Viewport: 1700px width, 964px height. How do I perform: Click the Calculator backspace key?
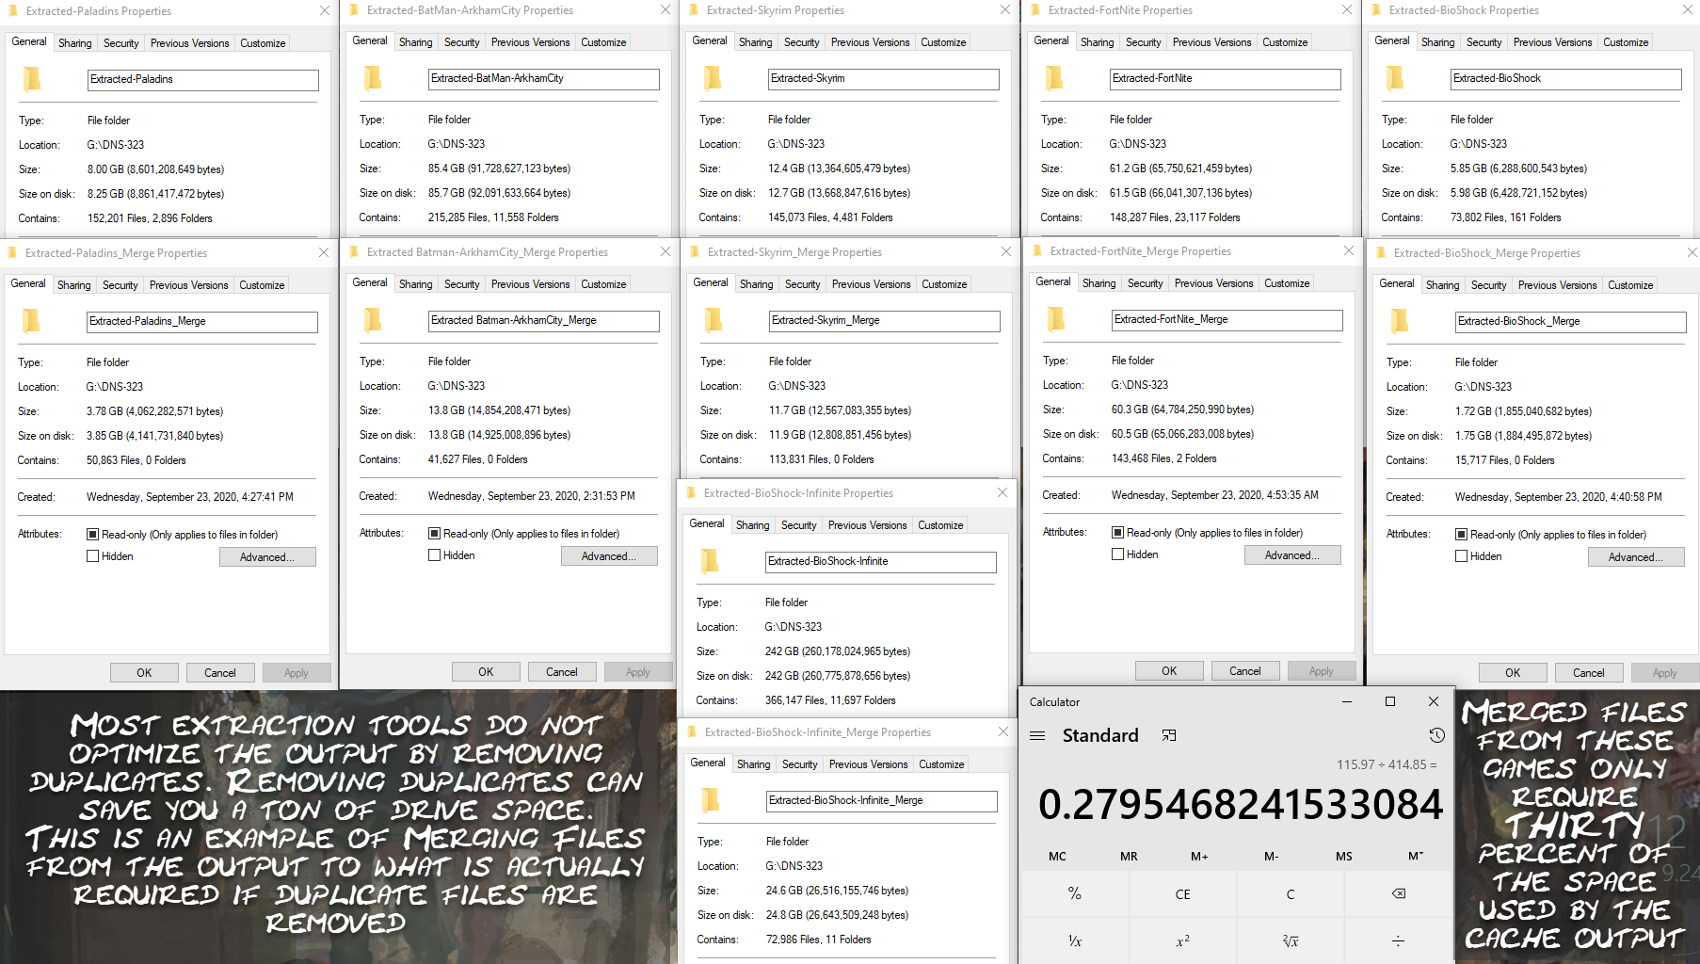1399,893
